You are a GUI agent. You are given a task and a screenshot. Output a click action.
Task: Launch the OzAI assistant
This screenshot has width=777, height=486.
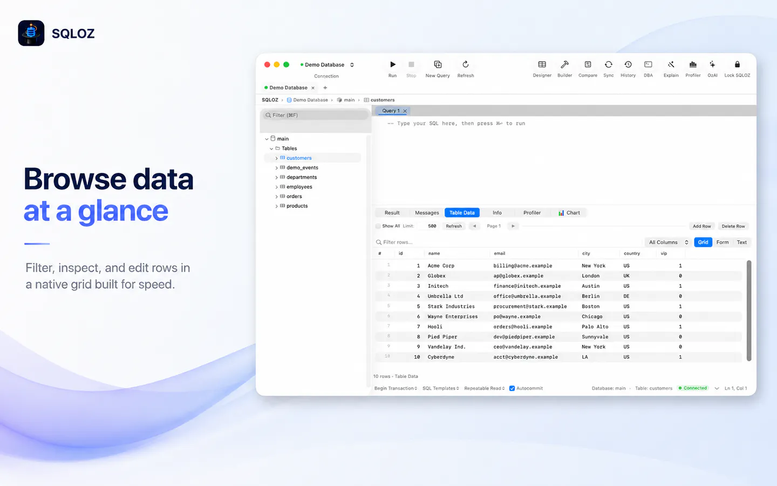pyautogui.click(x=712, y=65)
